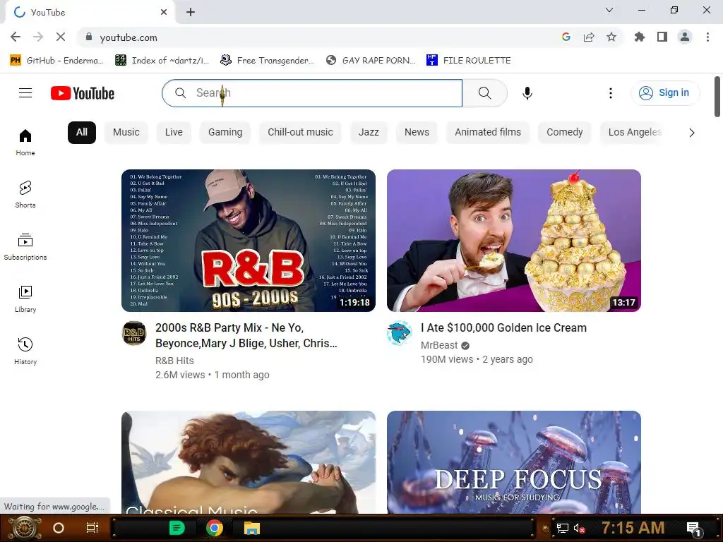723x542 pixels.
Task: Open MrBeast channel avatar
Action: click(400, 333)
